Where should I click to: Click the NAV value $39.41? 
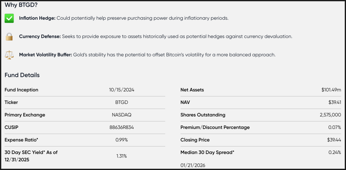[335, 102]
